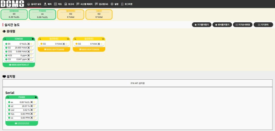This screenshot has height=131, width=275.
Task: Favorite the 20.97 % o2 sensor star
Action: [35, 106]
